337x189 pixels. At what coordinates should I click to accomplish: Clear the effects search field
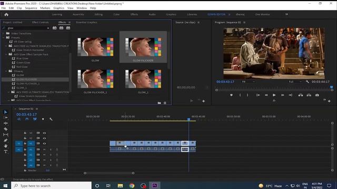[x=48, y=28]
